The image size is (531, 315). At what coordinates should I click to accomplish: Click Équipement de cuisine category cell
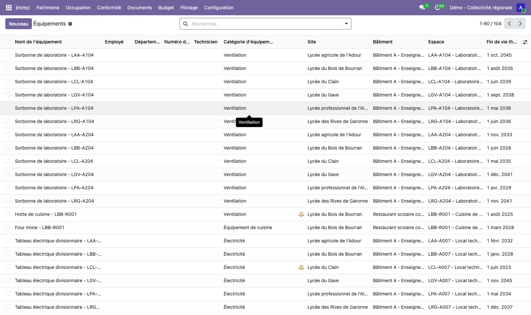pyautogui.click(x=248, y=227)
